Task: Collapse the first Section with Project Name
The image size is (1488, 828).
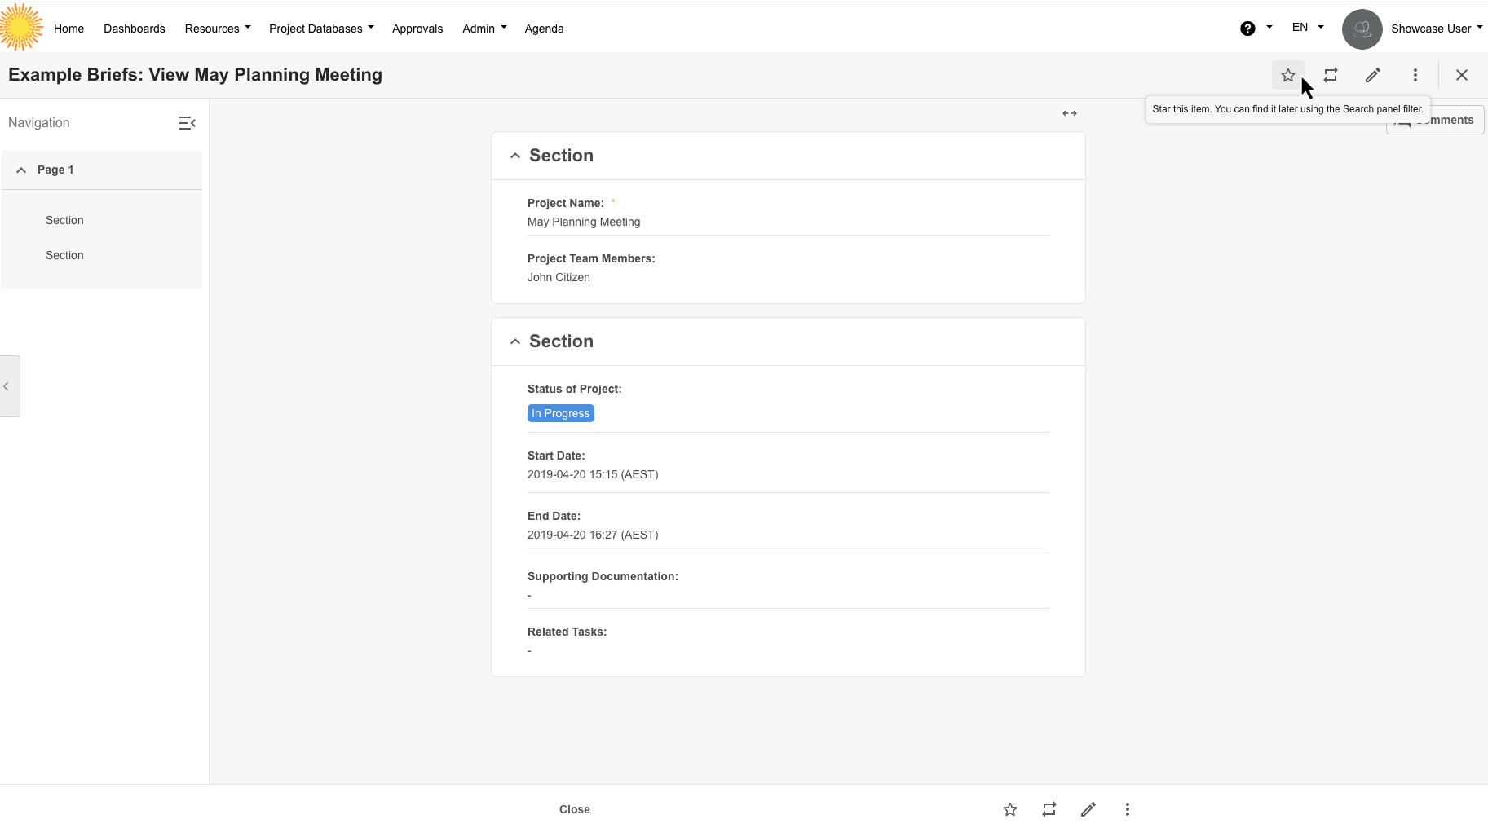Action: tap(514, 156)
